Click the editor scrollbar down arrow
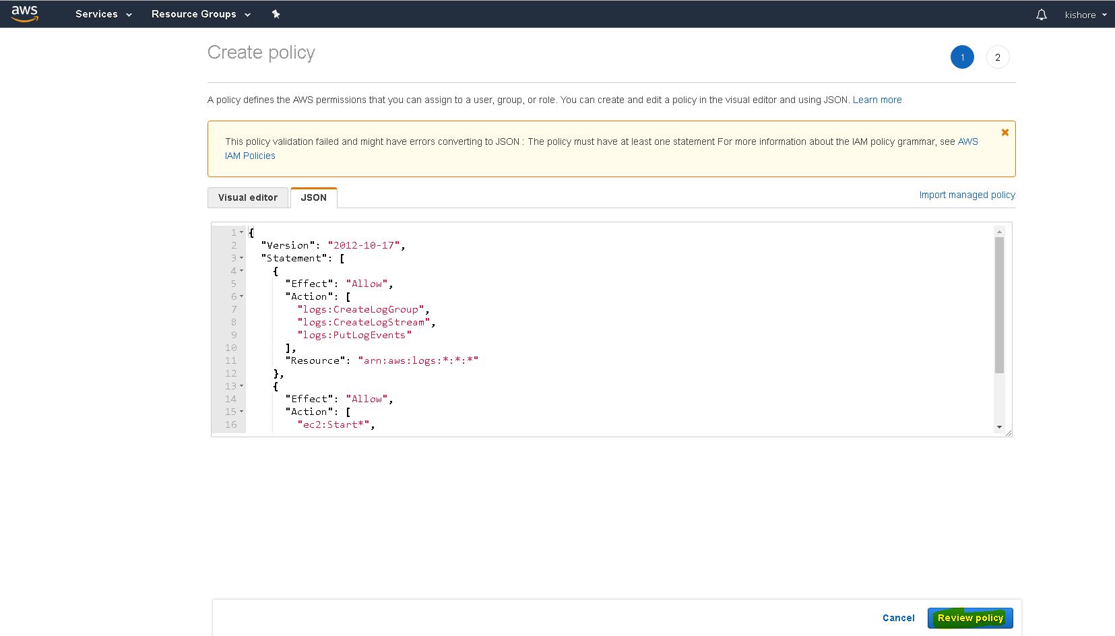This screenshot has height=636, width=1115. tap(999, 427)
